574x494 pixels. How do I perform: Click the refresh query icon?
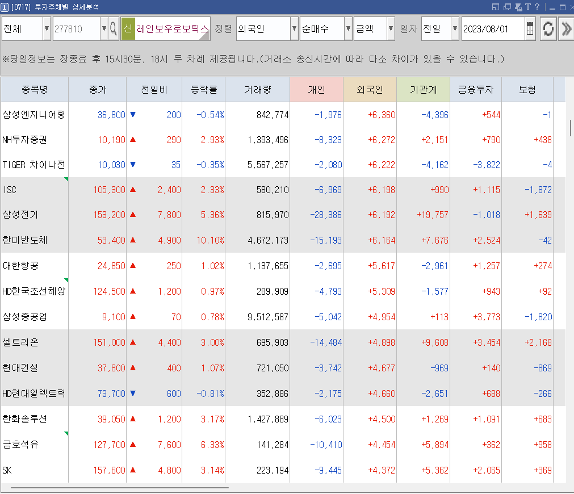pyautogui.click(x=548, y=28)
